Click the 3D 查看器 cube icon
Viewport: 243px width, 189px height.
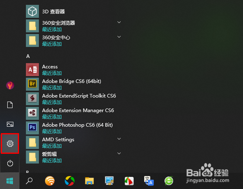point(32,11)
